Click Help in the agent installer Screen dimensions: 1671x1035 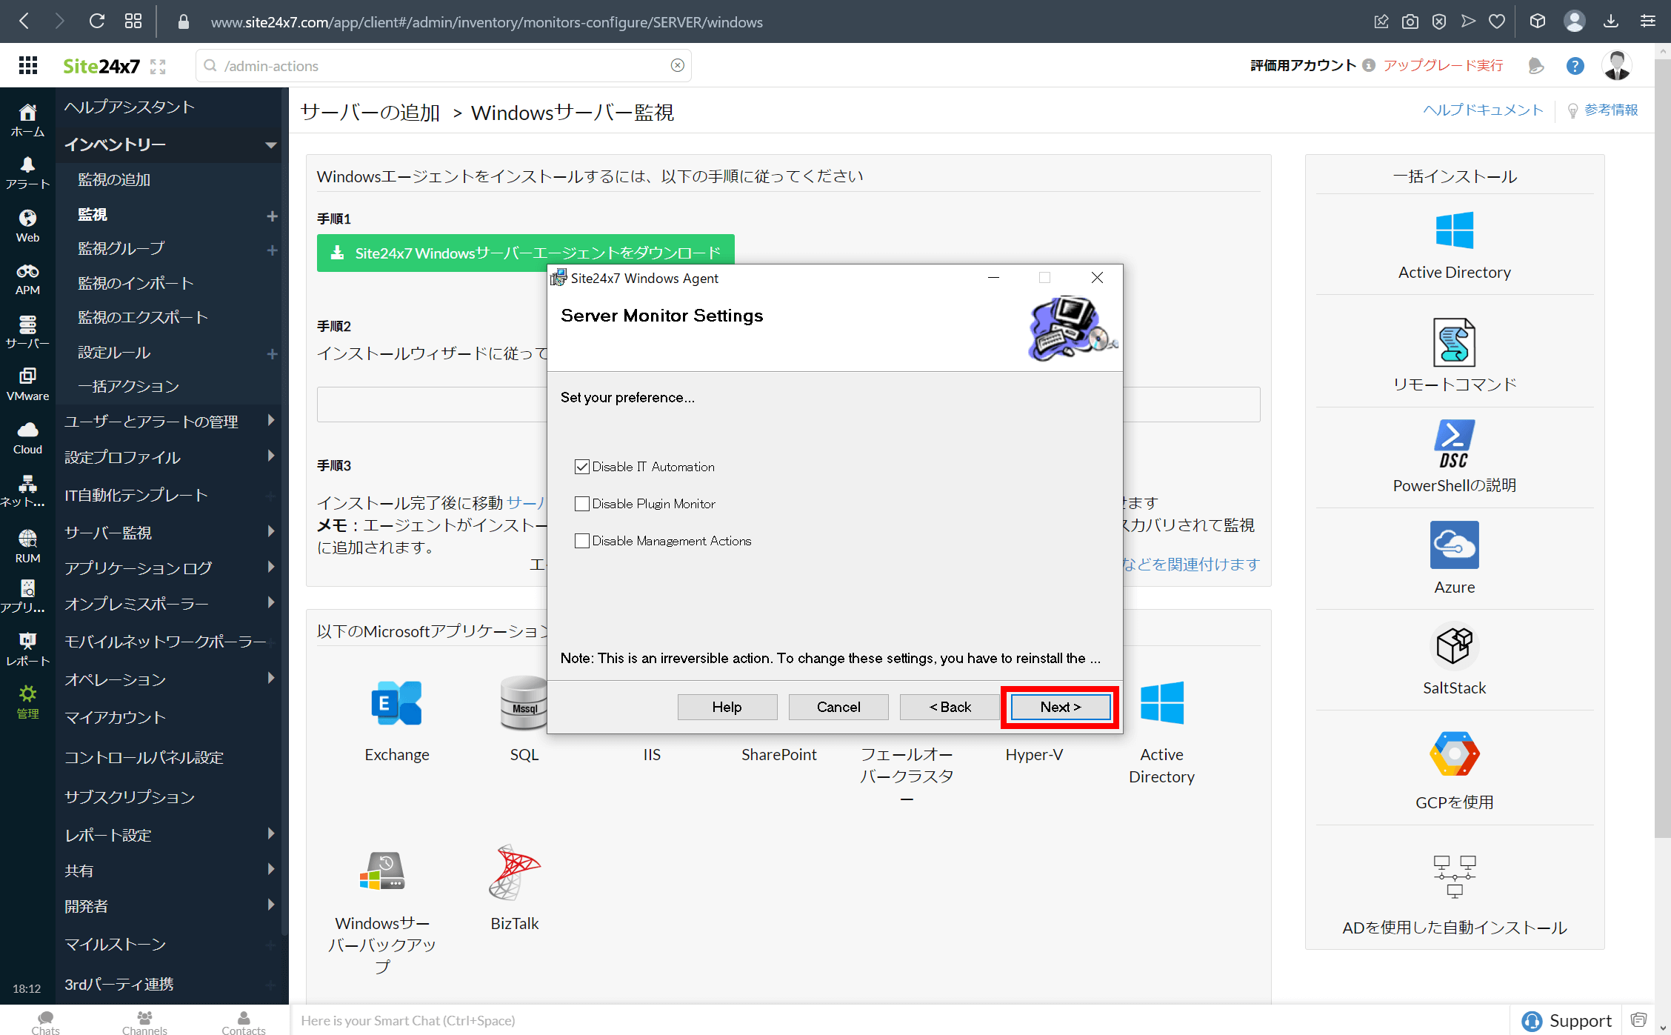[x=727, y=707]
